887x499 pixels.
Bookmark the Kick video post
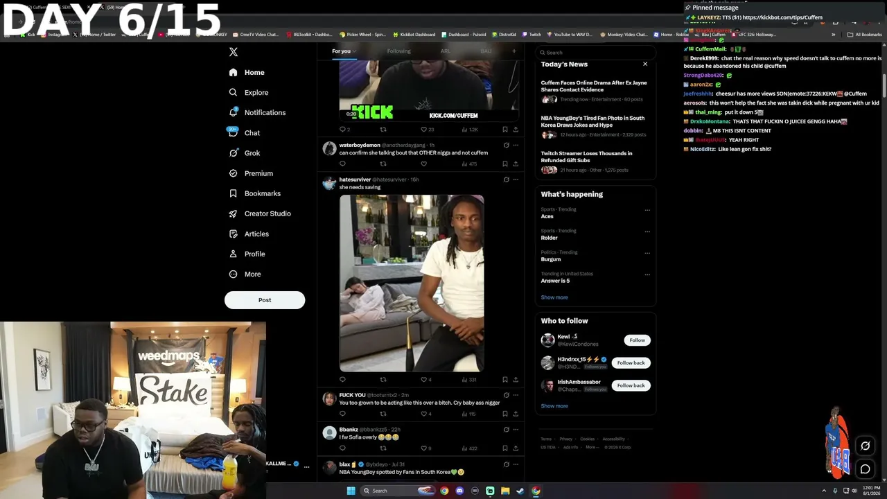[x=504, y=129]
